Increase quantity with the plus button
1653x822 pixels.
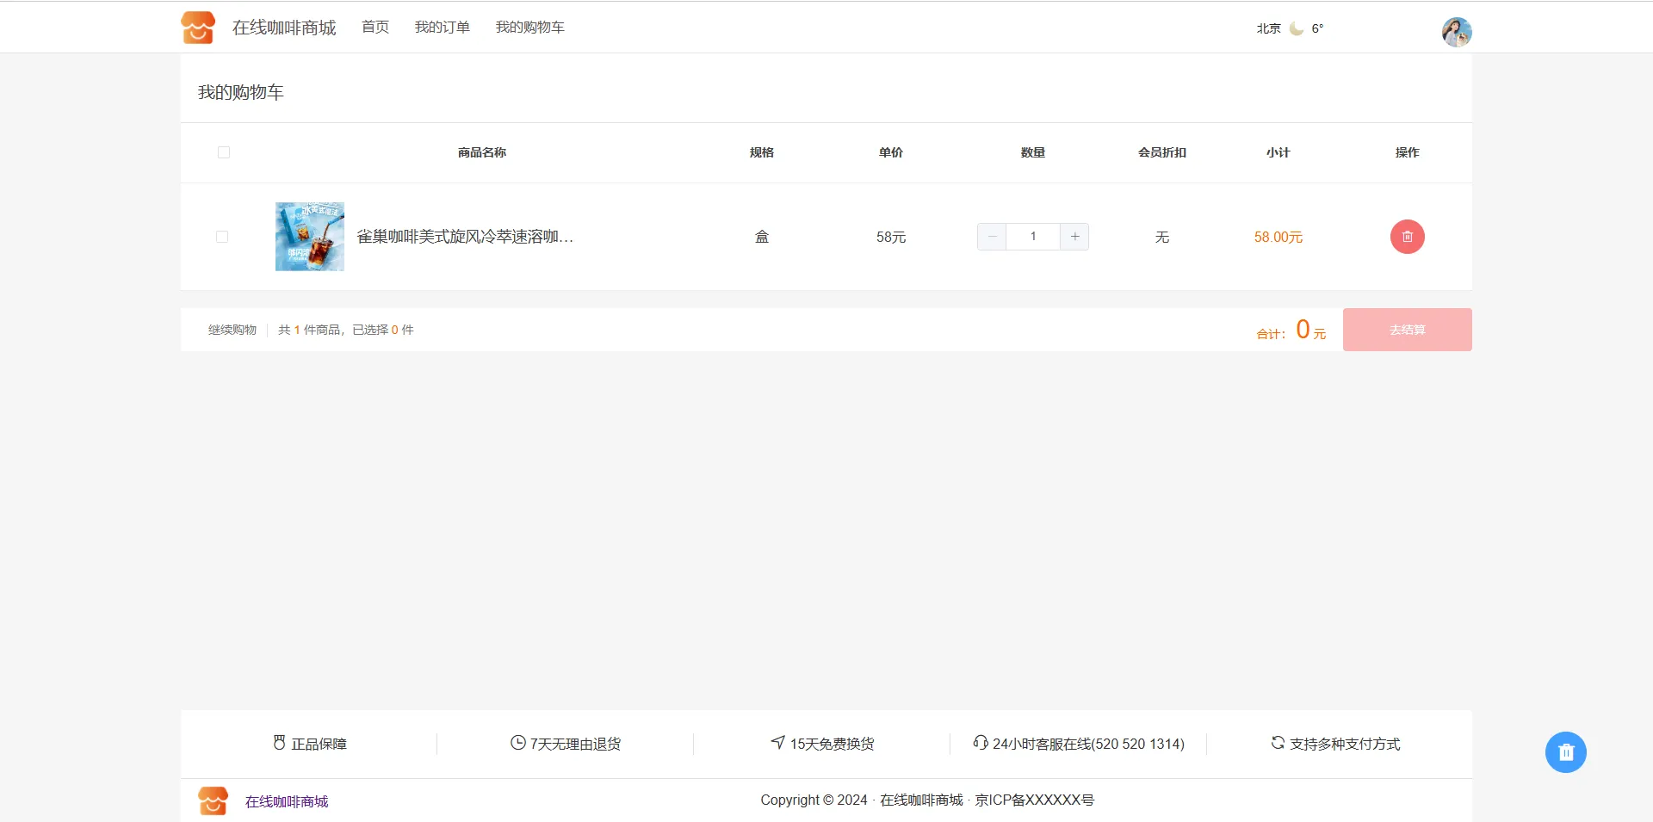coord(1074,237)
